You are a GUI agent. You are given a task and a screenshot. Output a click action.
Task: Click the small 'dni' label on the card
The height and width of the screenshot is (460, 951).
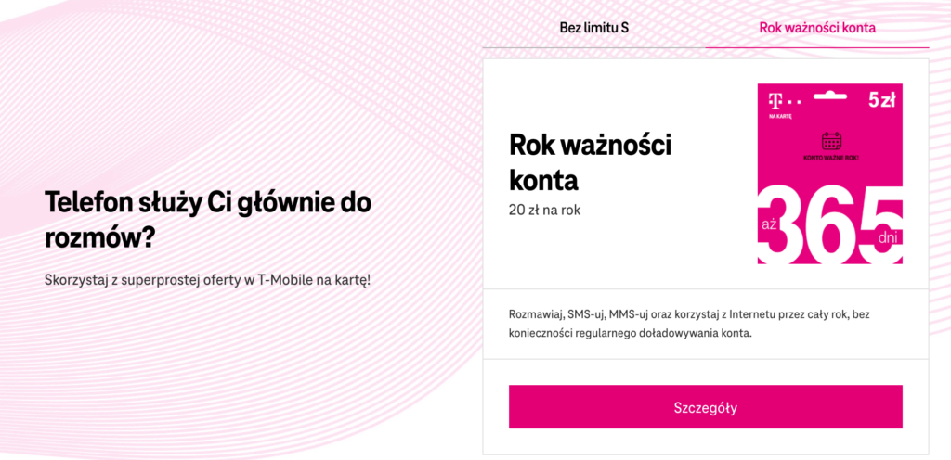point(889,236)
